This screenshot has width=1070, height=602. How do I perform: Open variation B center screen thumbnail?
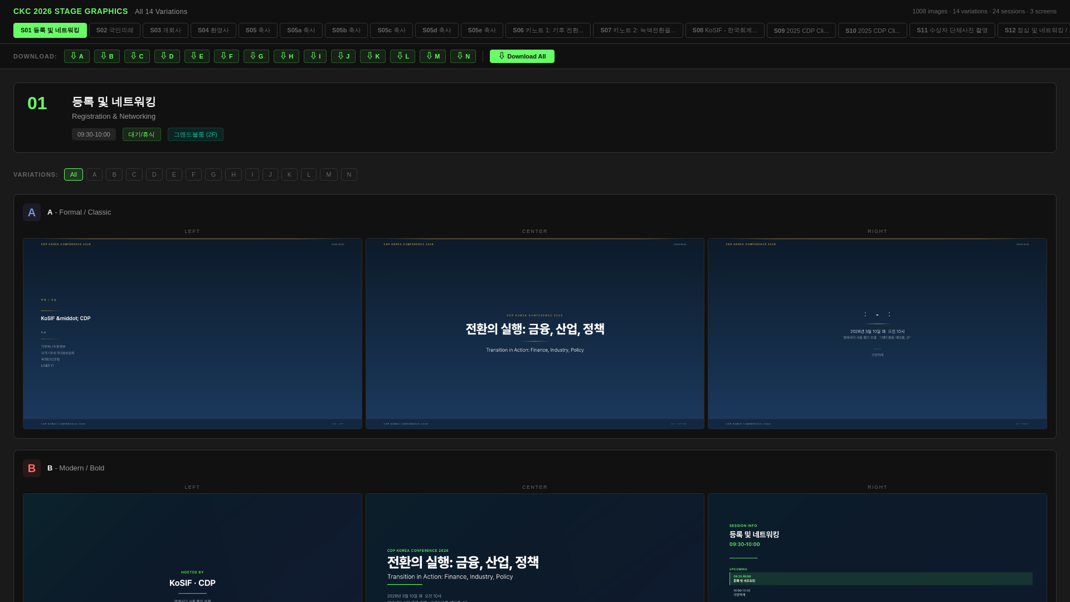tap(535, 547)
